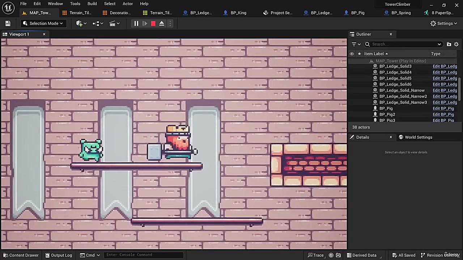Open the Window menu
The image size is (463, 260).
click(55, 4)
